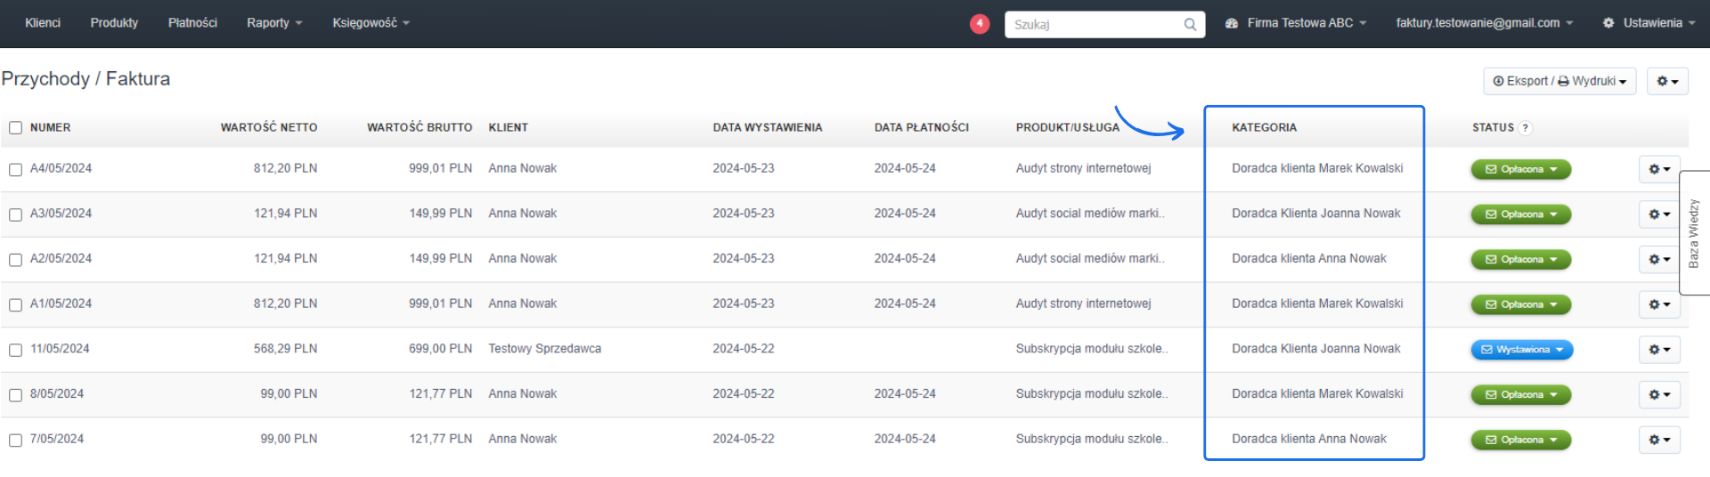Click the Eksport / Wydruki button

(1559, 81)
